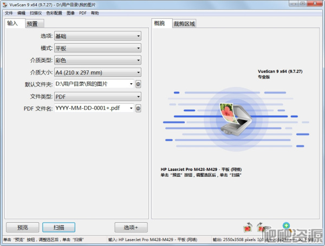Click the @ button beside 默认文件夹
Viewport: 325px width, 246px height.
[x=138, y=84]
